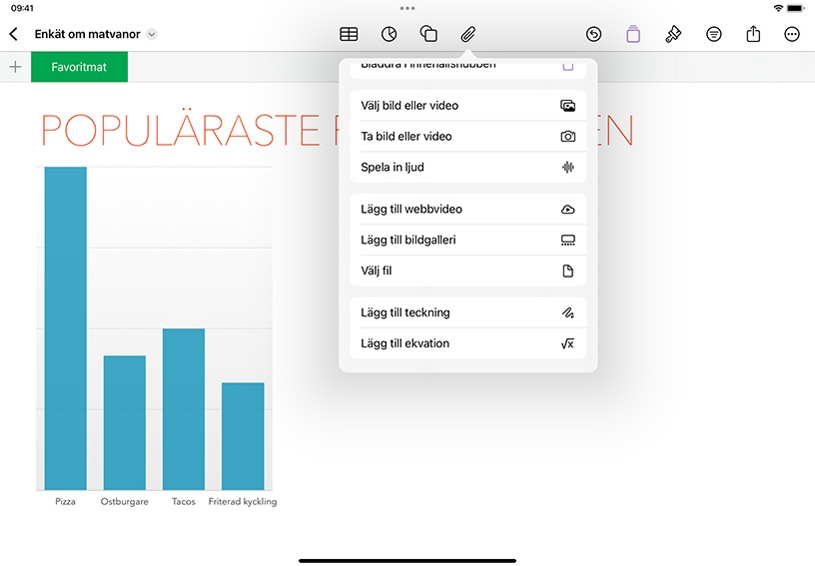Viewport: 815px width, 566px height.
Task: Tap the three-dot multitasking control at top
Action: coord(407,8)
